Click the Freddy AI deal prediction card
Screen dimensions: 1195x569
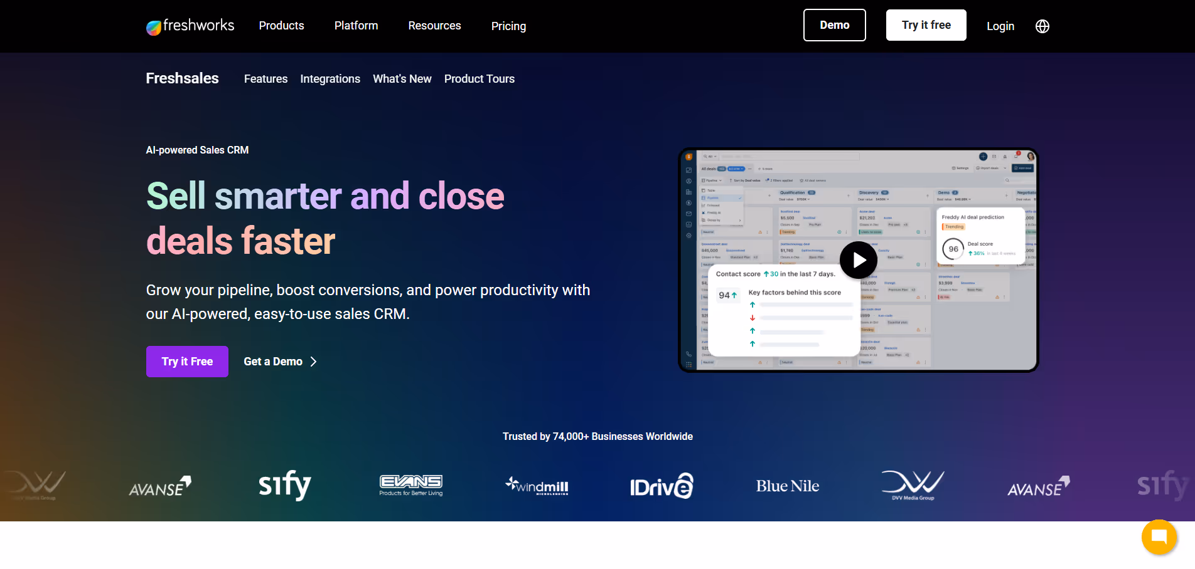[980, 235]
